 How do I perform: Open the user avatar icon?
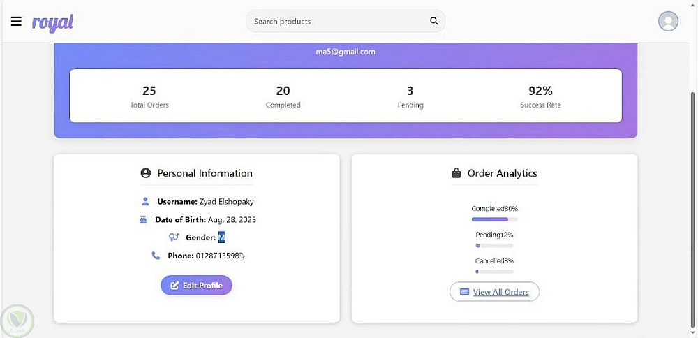(x=668, y=22)
